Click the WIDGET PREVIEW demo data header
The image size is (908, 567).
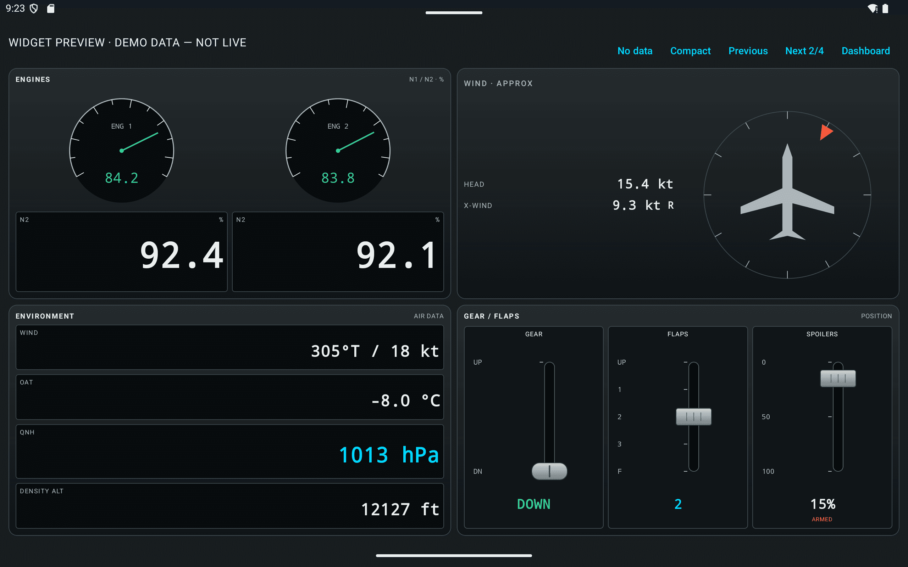coord(128,43)
